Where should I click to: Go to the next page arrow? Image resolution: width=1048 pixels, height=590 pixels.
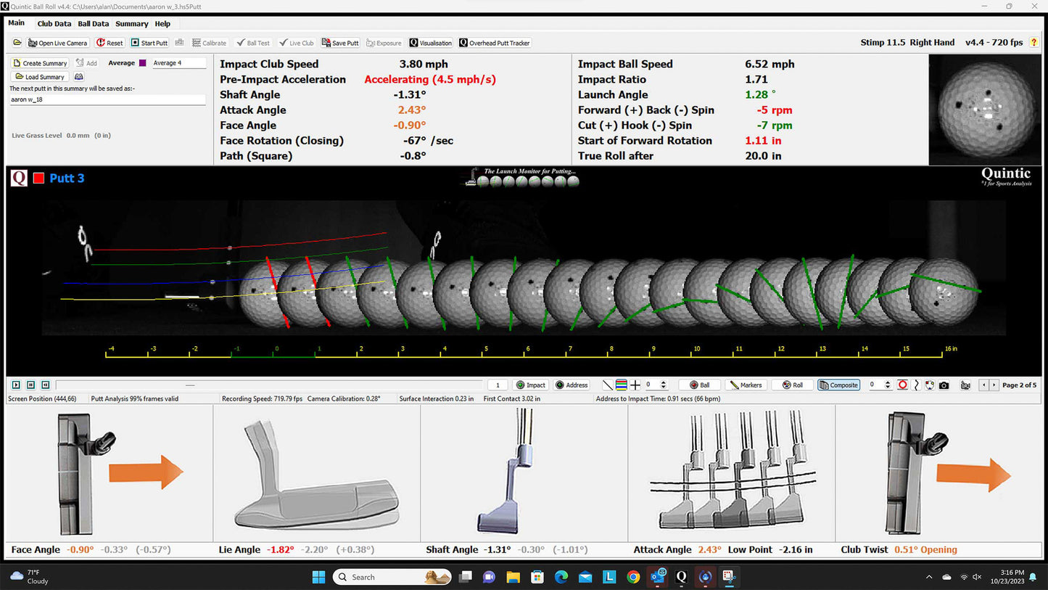994,385
